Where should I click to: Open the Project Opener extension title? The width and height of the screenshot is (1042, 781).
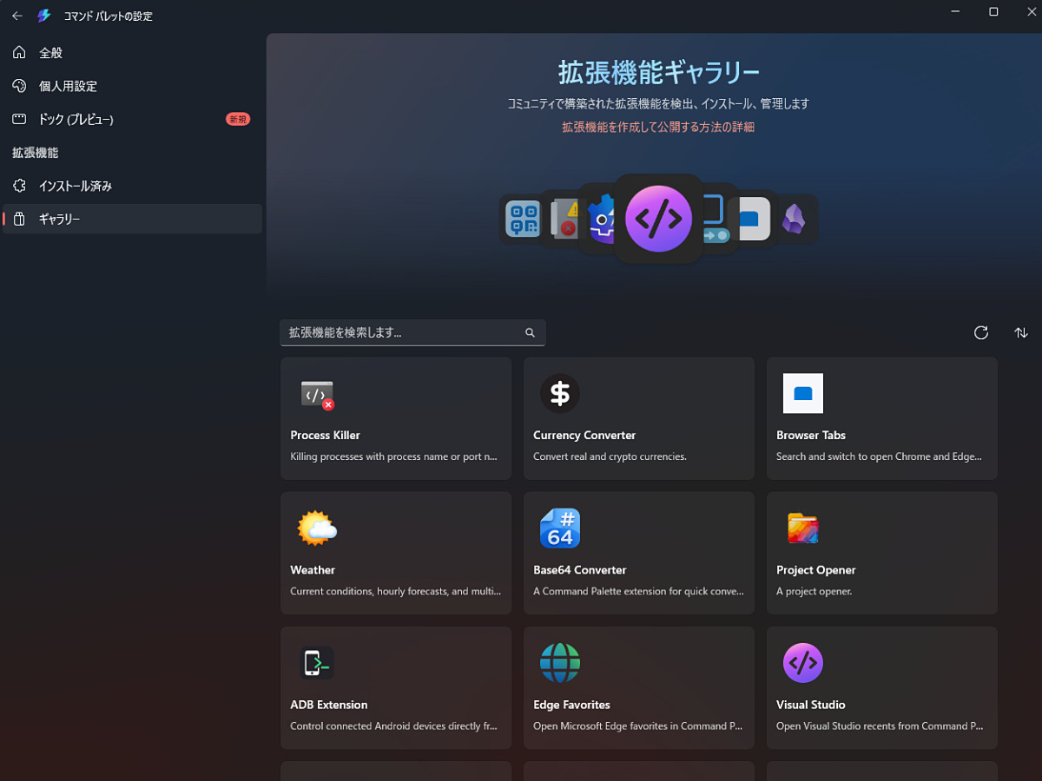[x=816, y=570]
